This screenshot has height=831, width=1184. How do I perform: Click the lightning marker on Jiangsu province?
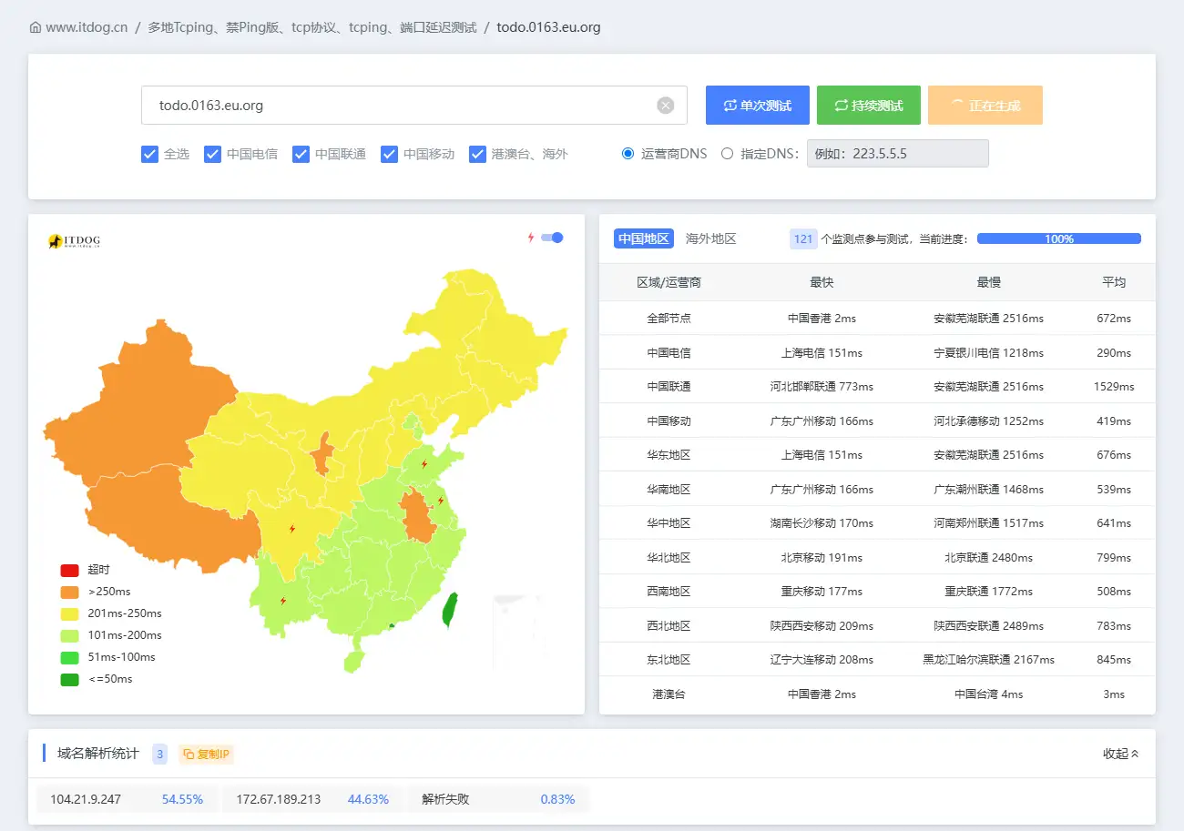[441, 501]
